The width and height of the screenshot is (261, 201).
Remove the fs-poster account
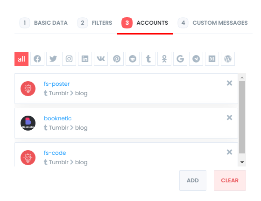229,83
